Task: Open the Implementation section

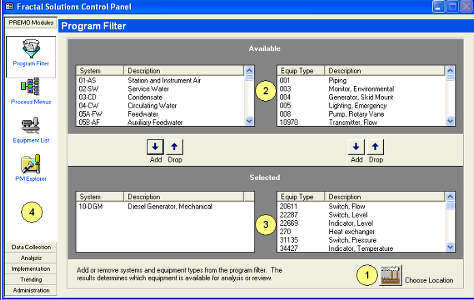Action: pos(31,269)
